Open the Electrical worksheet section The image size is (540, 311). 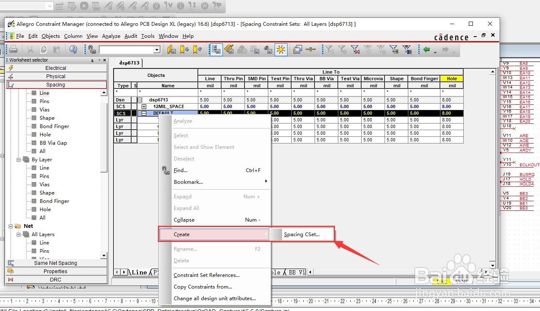pos(56,68)
